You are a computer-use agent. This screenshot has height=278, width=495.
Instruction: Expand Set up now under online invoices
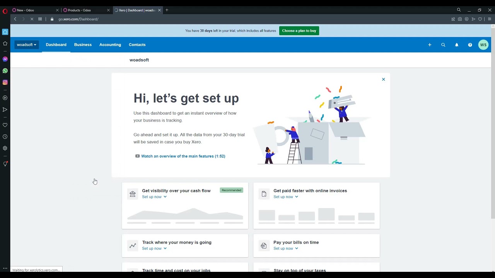(286, 197)
